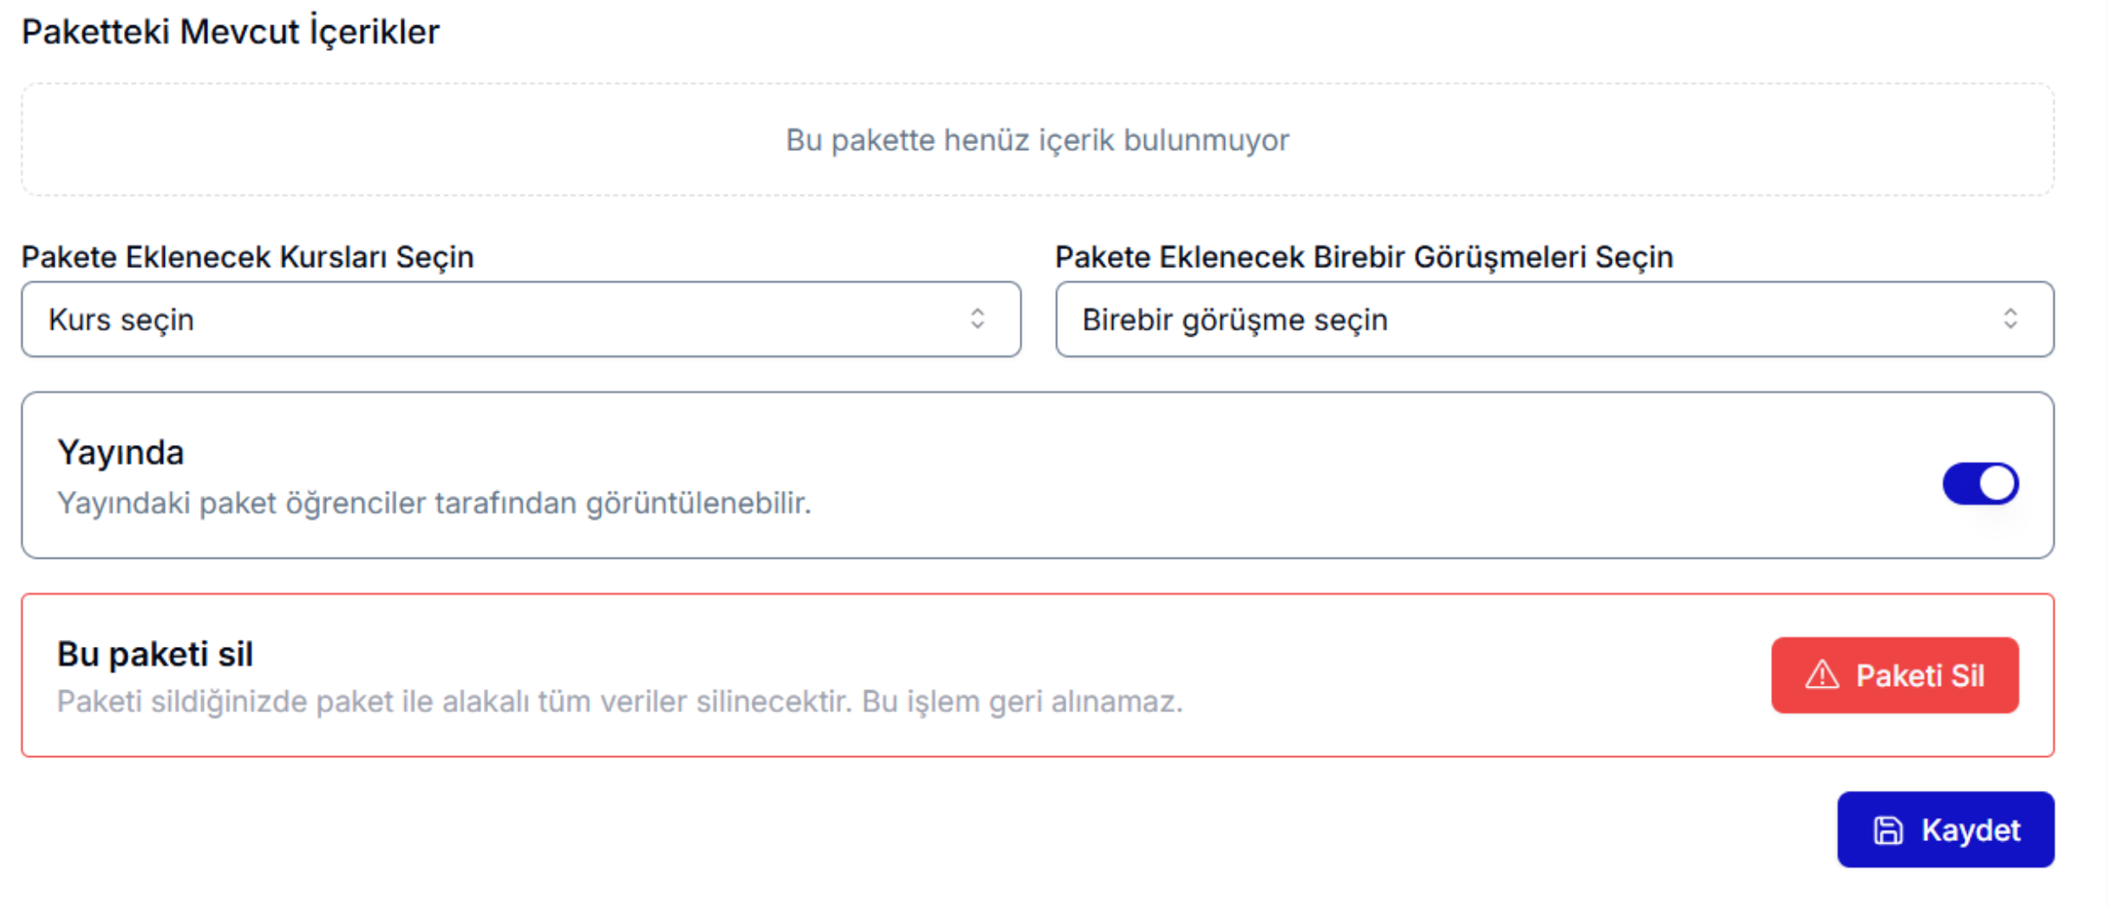2111x908 pixels.
Task: Click the up-down chevron icon in Kurs seçin
Action: pyautogui.click(x=977, y=318)
